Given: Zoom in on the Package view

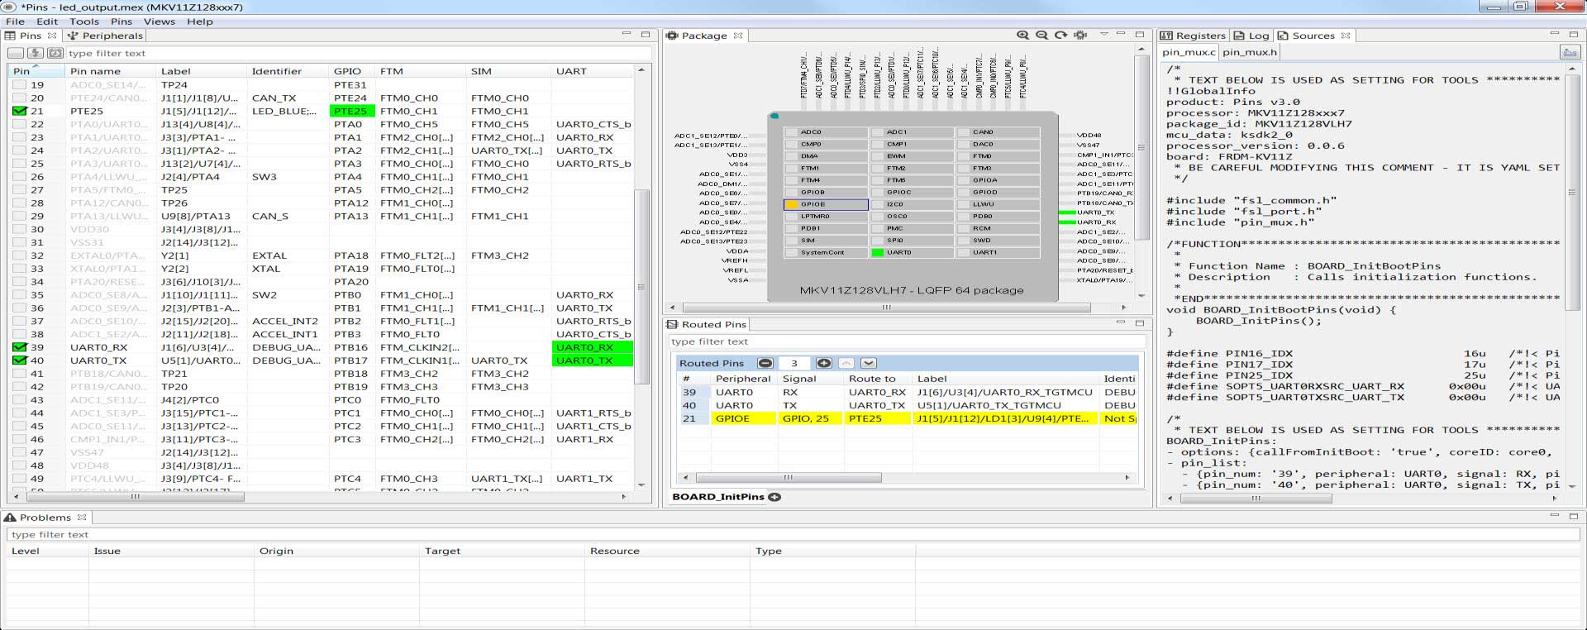Looking at the screenshot, I should click(x=1022, y=36).
